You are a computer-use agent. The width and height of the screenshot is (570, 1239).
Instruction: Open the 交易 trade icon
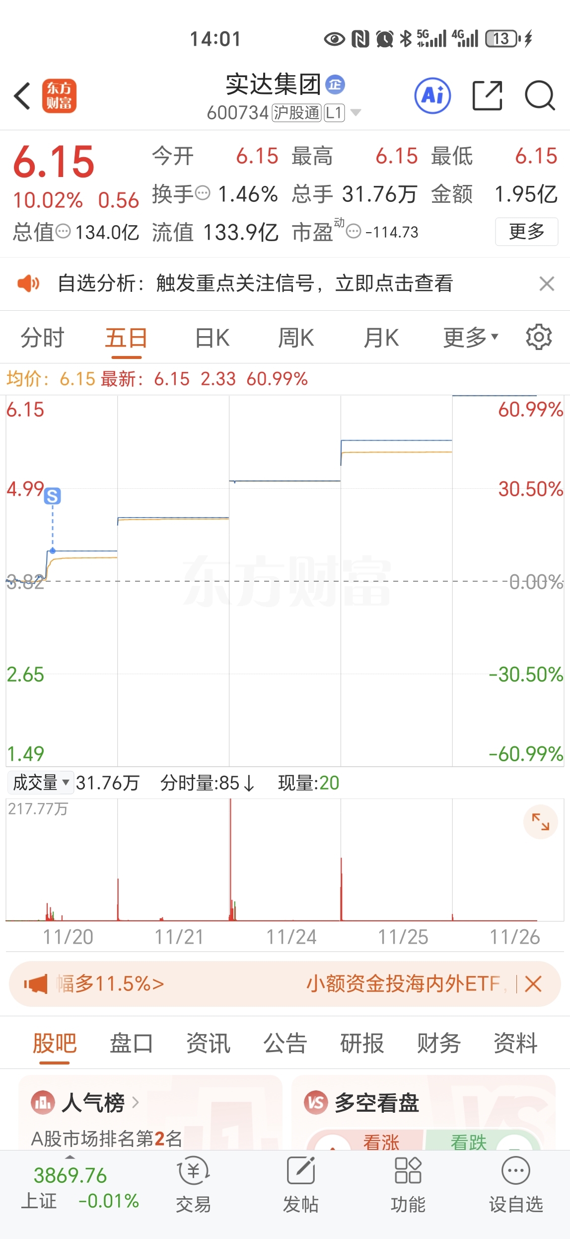(194, 1184)
